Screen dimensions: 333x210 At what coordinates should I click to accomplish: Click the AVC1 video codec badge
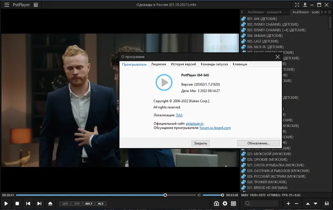[x=89, y=204]
